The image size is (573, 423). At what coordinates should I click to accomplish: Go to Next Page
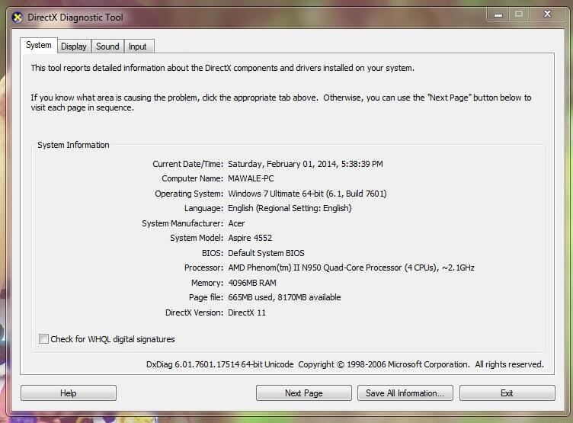304,393
